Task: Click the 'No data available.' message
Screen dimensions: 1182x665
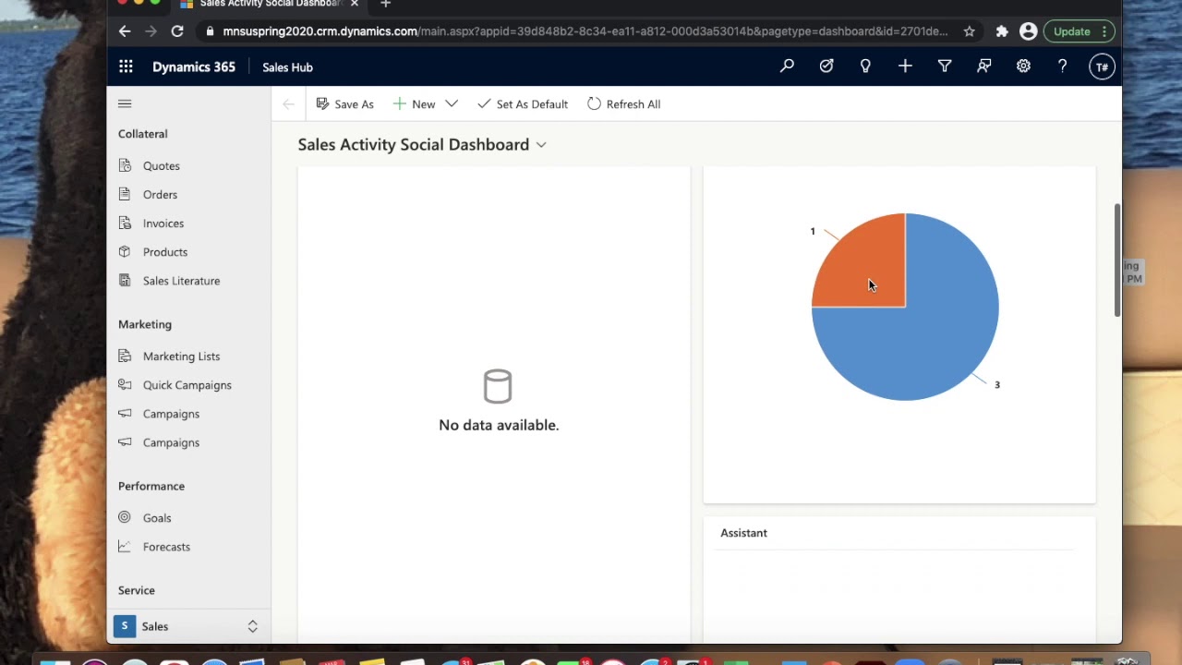Action: (x=499, y=425)
